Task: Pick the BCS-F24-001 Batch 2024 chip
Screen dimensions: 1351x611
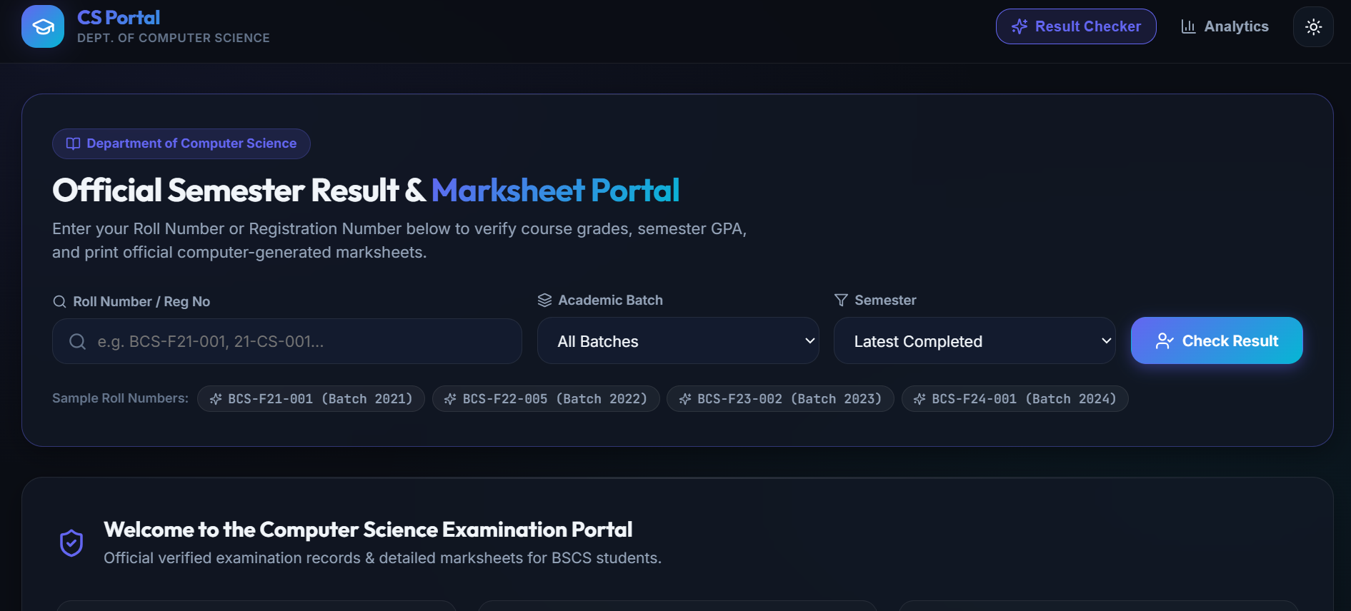Action: click(1015, 398)
